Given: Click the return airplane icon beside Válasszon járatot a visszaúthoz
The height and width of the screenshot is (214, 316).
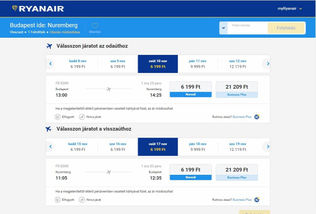Looking at the screenshot, I should (49, 129).
